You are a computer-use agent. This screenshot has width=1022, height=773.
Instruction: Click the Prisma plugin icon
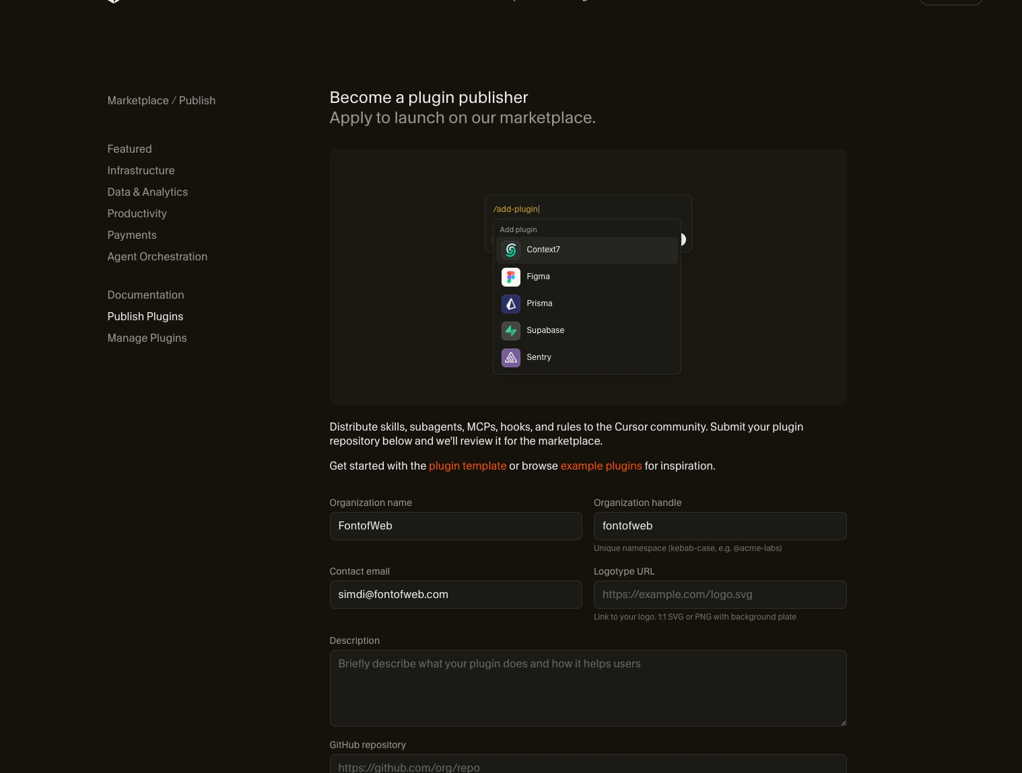click(511, 304)
